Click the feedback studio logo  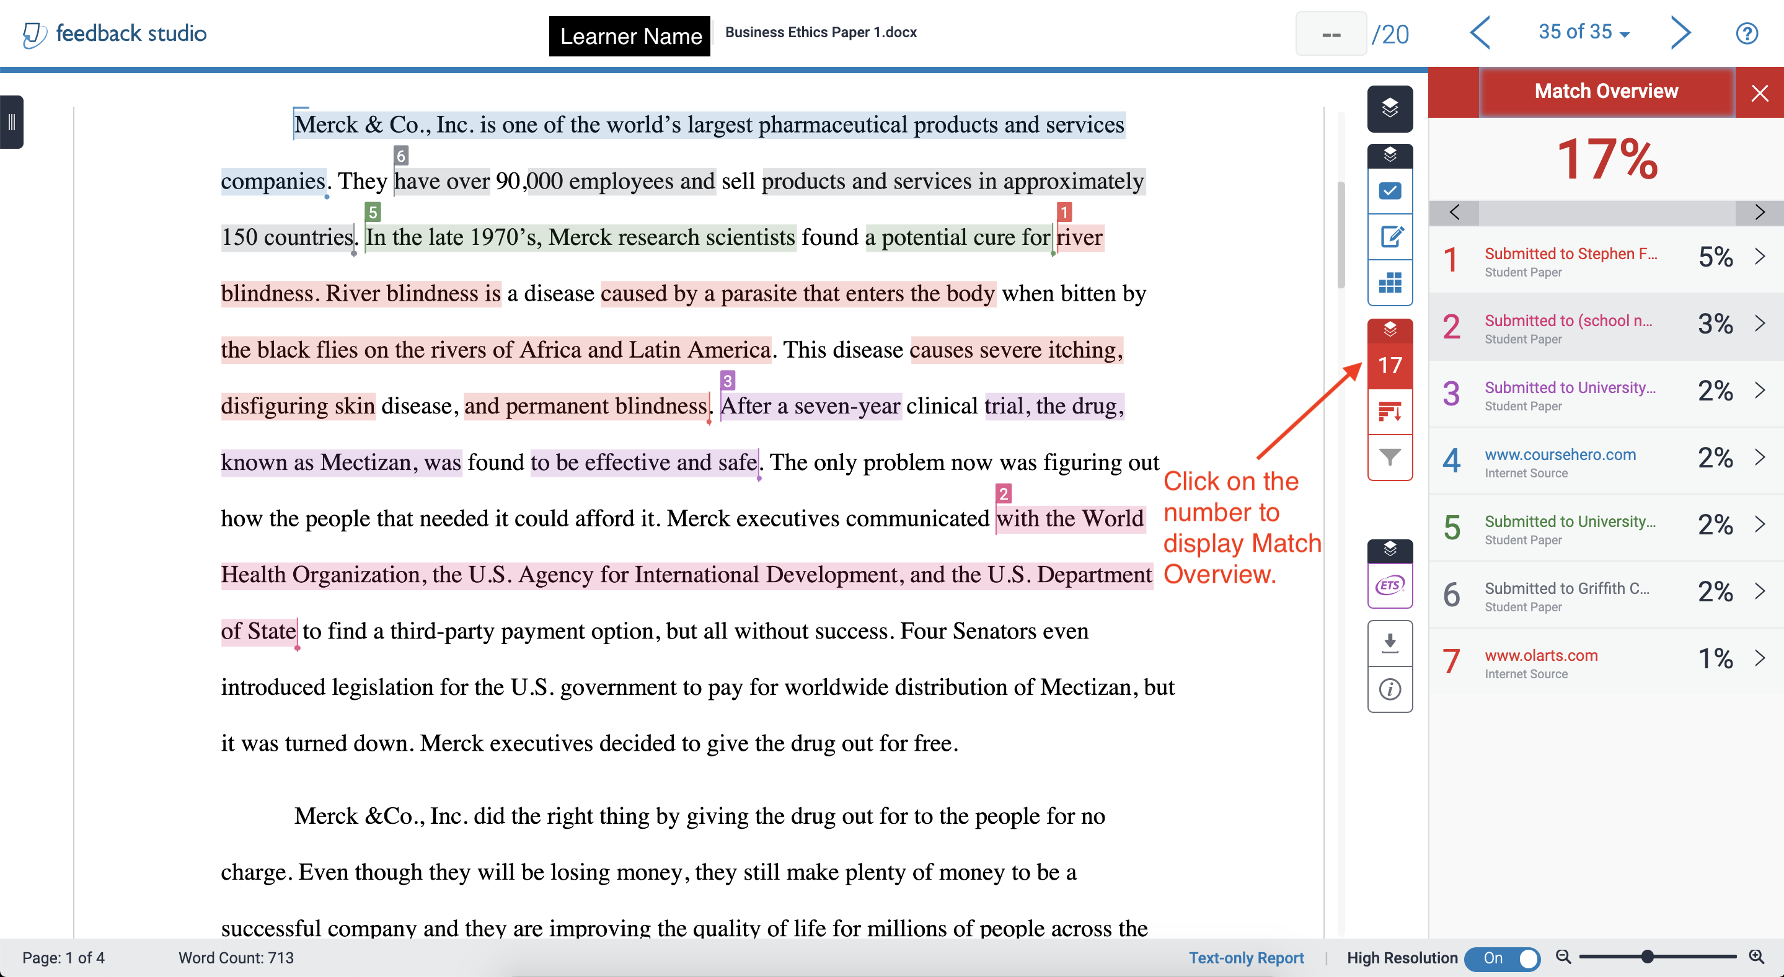click(x=114, y=33)
